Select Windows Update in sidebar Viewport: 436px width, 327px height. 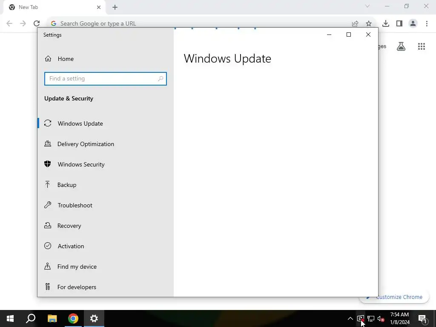coord(106,123)
